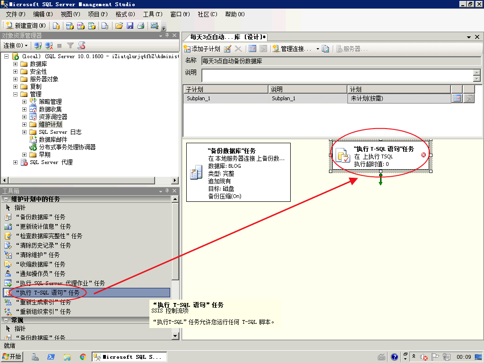
Task: Expand the 安全性 tree node
Action: (x=15, y=72)
